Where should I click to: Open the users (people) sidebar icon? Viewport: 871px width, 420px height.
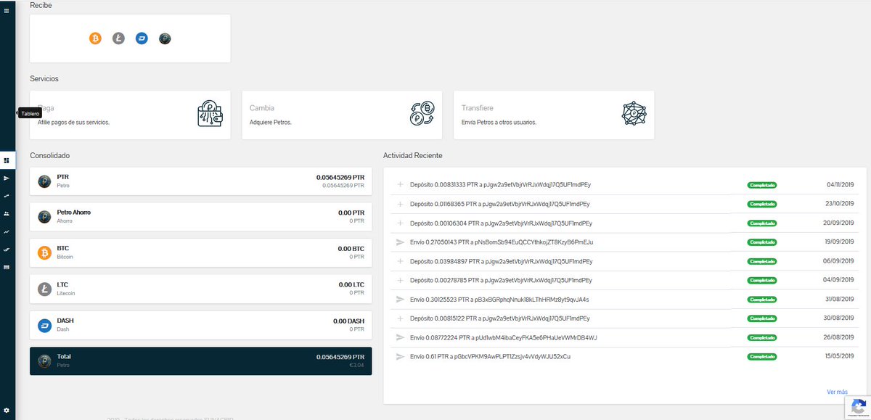pos(7,213)
